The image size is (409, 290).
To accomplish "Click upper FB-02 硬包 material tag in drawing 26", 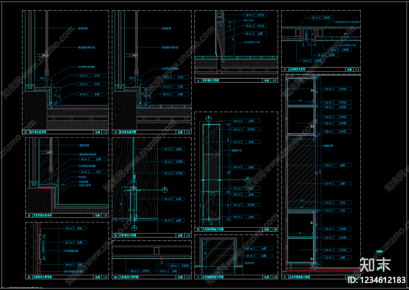I will click(x=75, y=228).
